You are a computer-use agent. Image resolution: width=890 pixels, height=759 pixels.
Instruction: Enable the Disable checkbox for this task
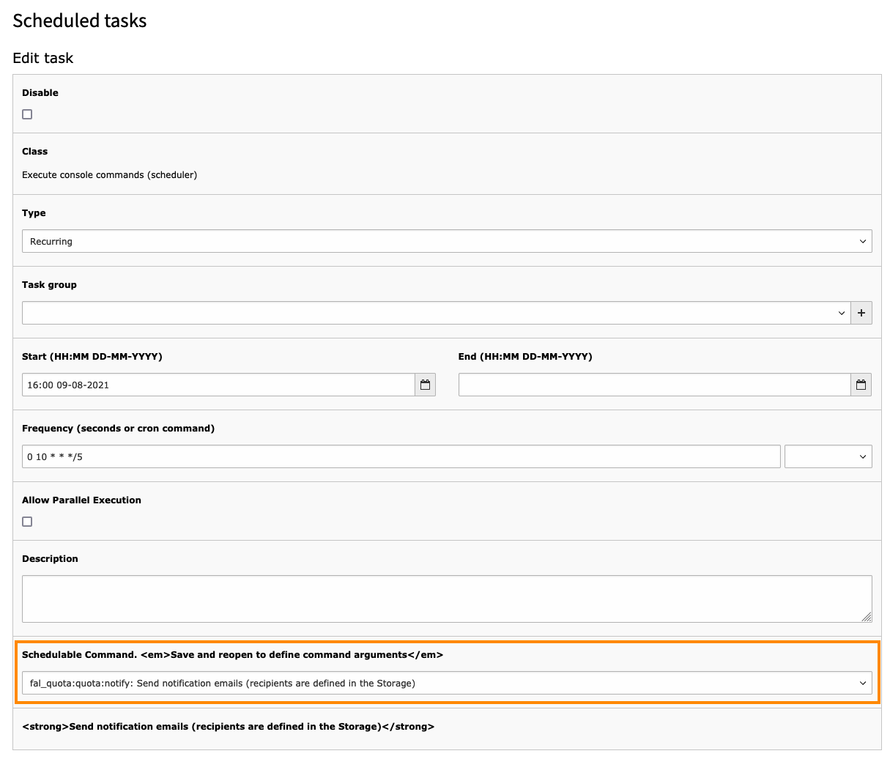pyautogui.click(x=27, y=114)
